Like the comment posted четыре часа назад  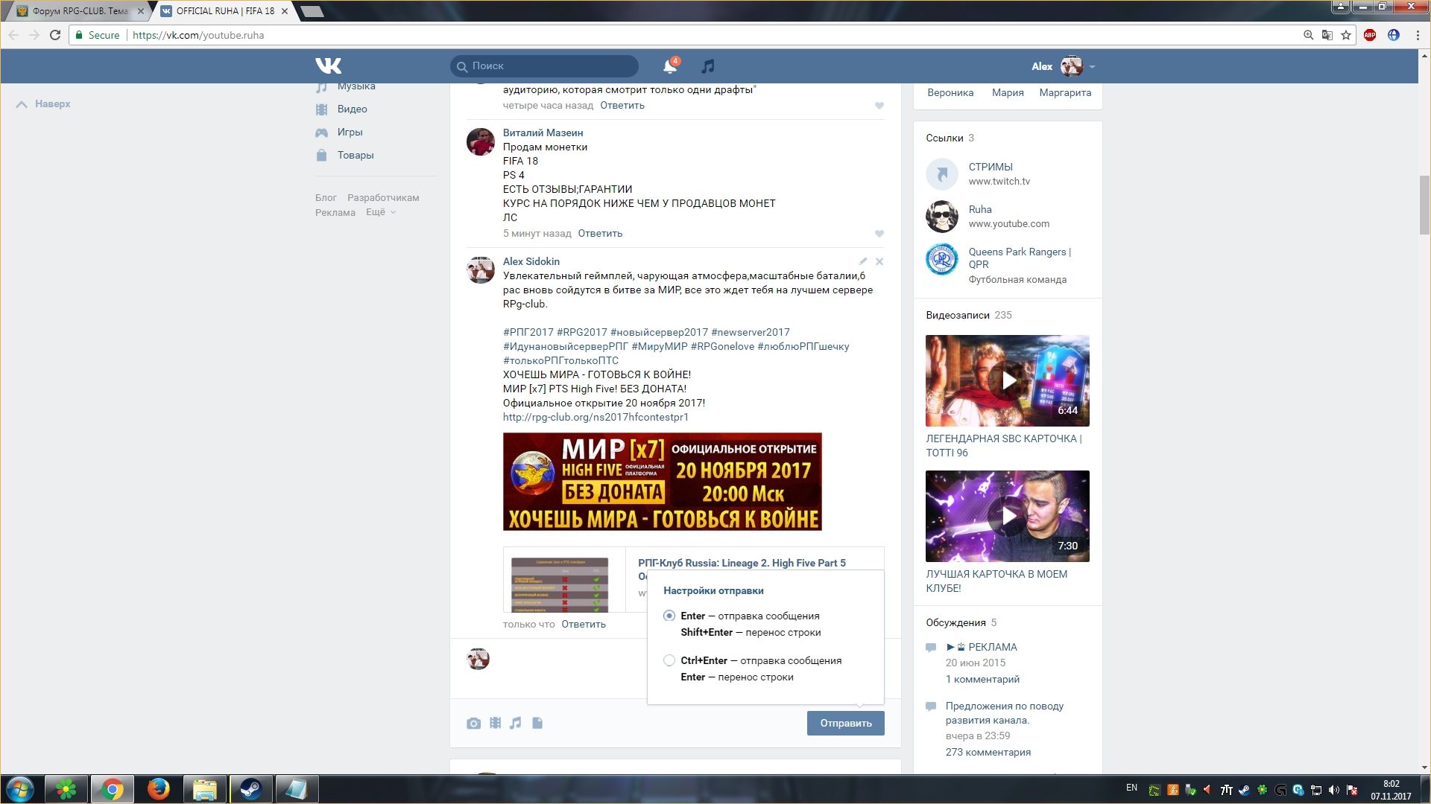[x=879, y=105]
